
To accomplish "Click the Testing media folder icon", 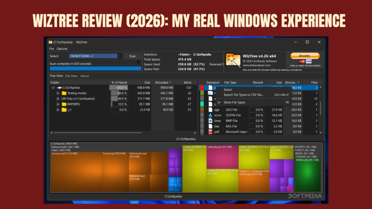I will click(64, 93).
